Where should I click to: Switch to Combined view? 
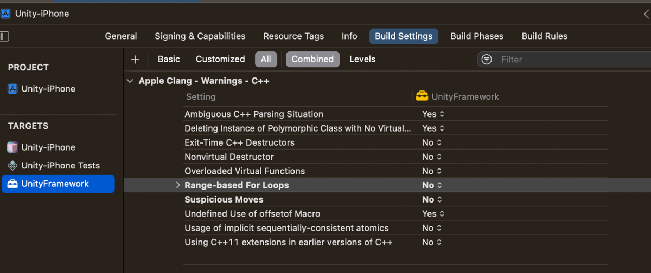312,60
